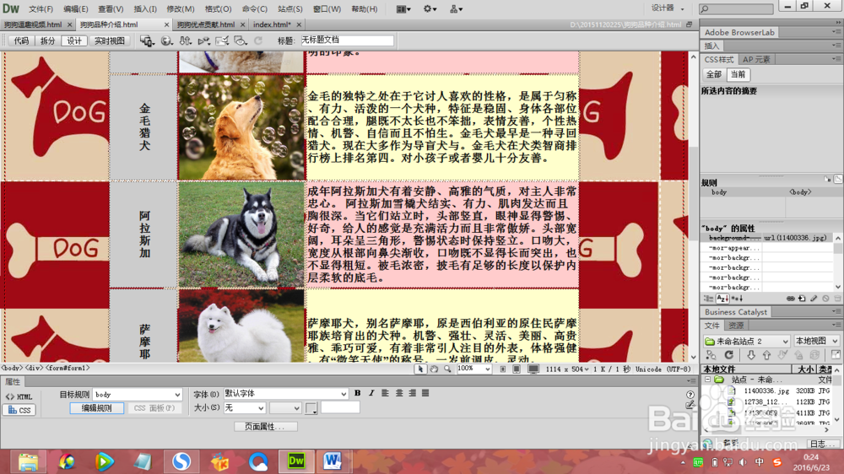Image resolution: width=844 pixels, height=474 pixels.
Task: Open the text color swatch picker
Action: (x=311, y=408)
